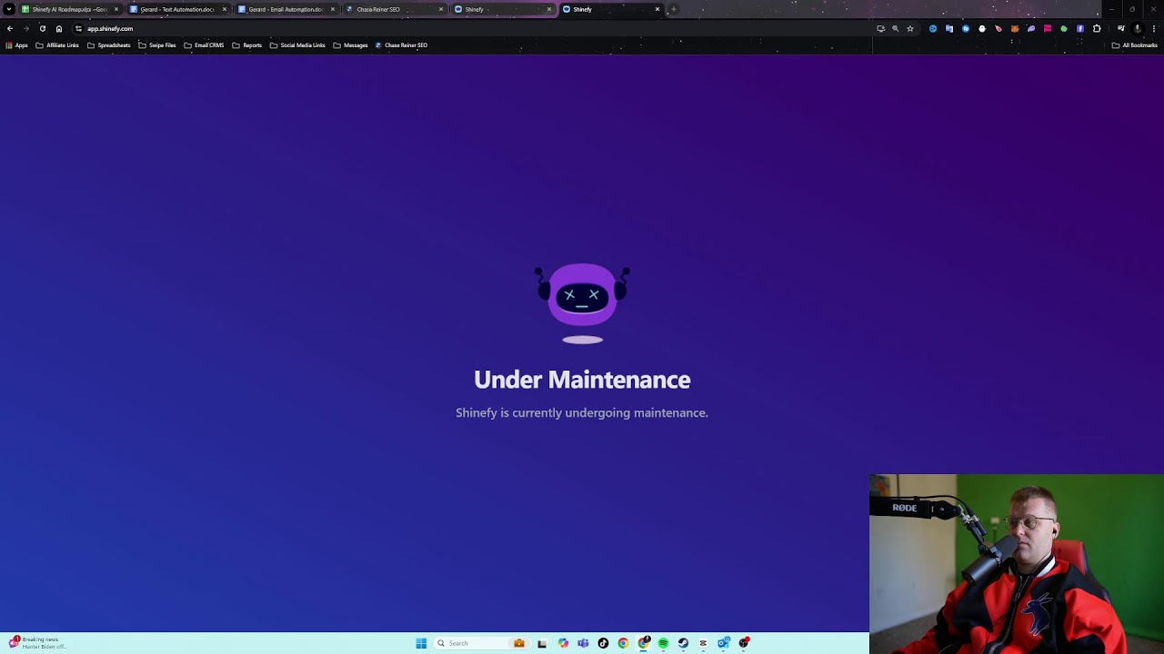Open TikTok from the taskbar
The height and width of the screenshot is (654, 1164).
[x=603, y=643]
